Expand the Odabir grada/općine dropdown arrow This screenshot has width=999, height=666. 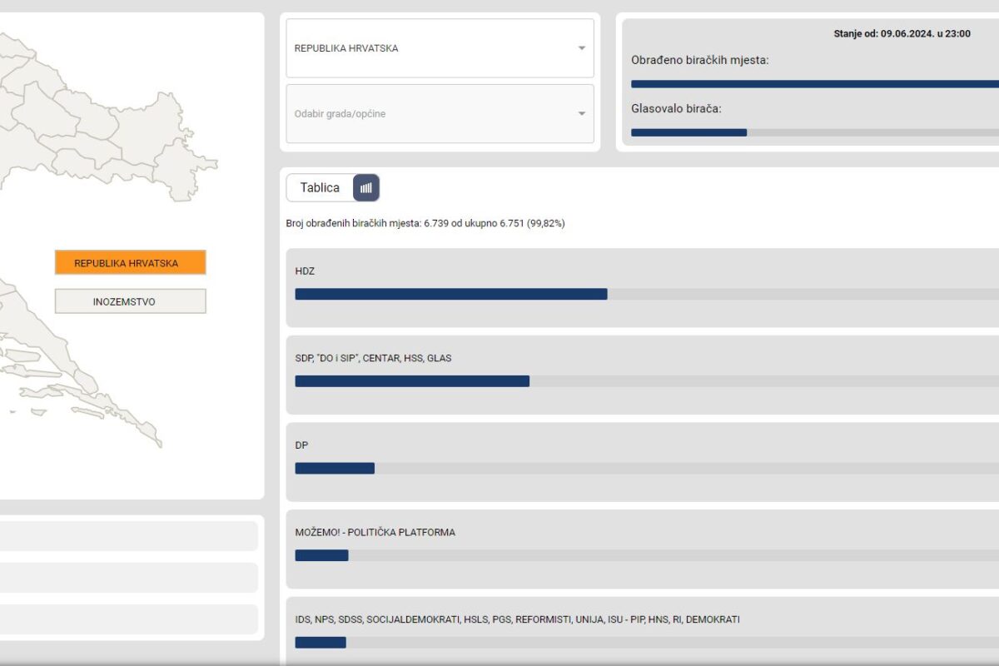tap(582, 114)
